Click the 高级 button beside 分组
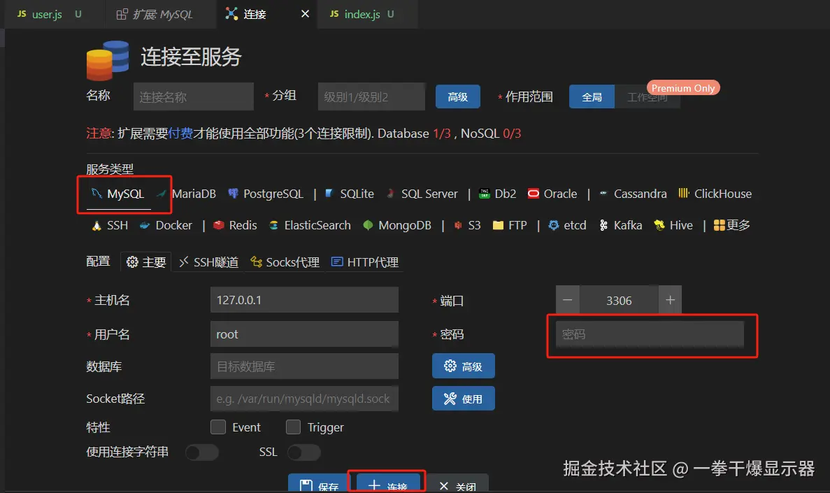The width and height of the screenshot is (830, 493). click(458, 97)
